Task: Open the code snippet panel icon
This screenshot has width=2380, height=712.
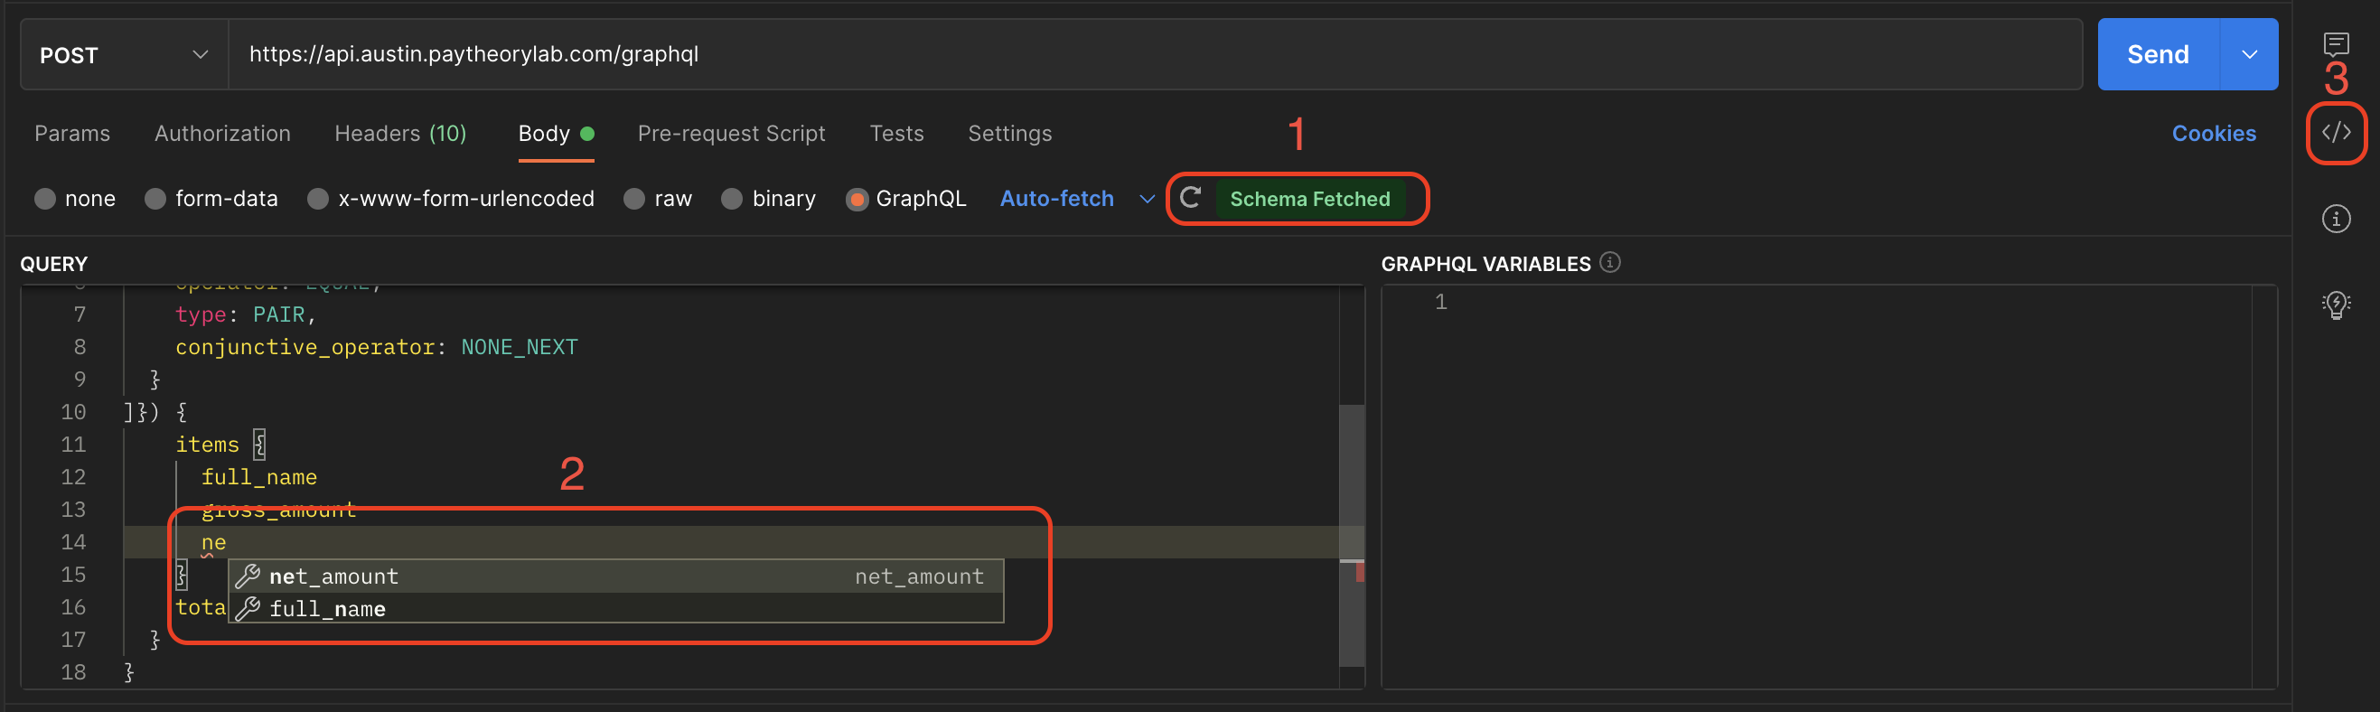Action: pos(2336,133)
